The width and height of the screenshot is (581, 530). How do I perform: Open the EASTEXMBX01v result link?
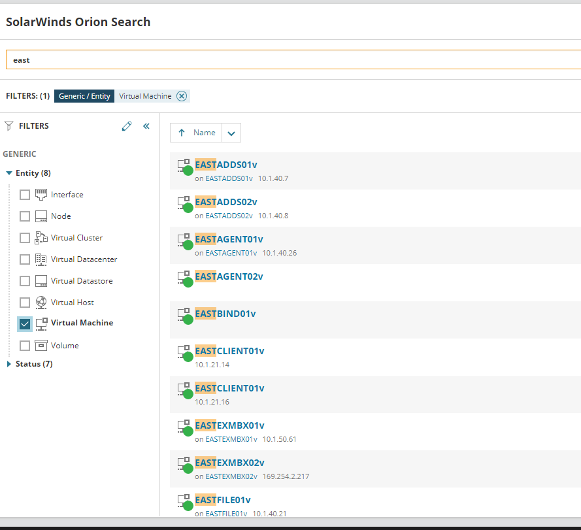230,425
